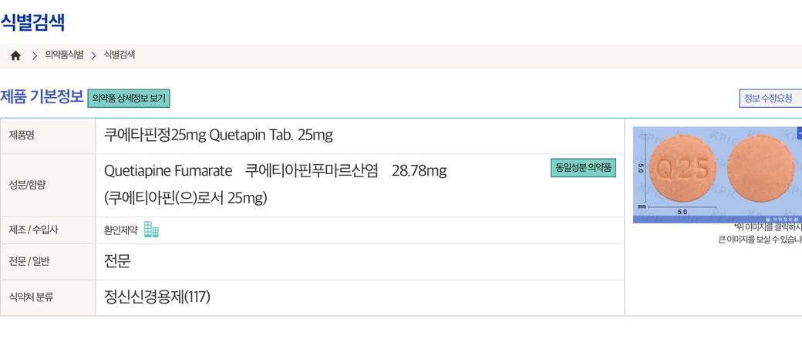
Task: Click the building icon beside 환인제약
Action: point(151,230)
